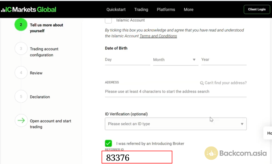The image size is (272, 164).
Task: Click the magnifier icon beside Can't find your address
Action: 202,83
